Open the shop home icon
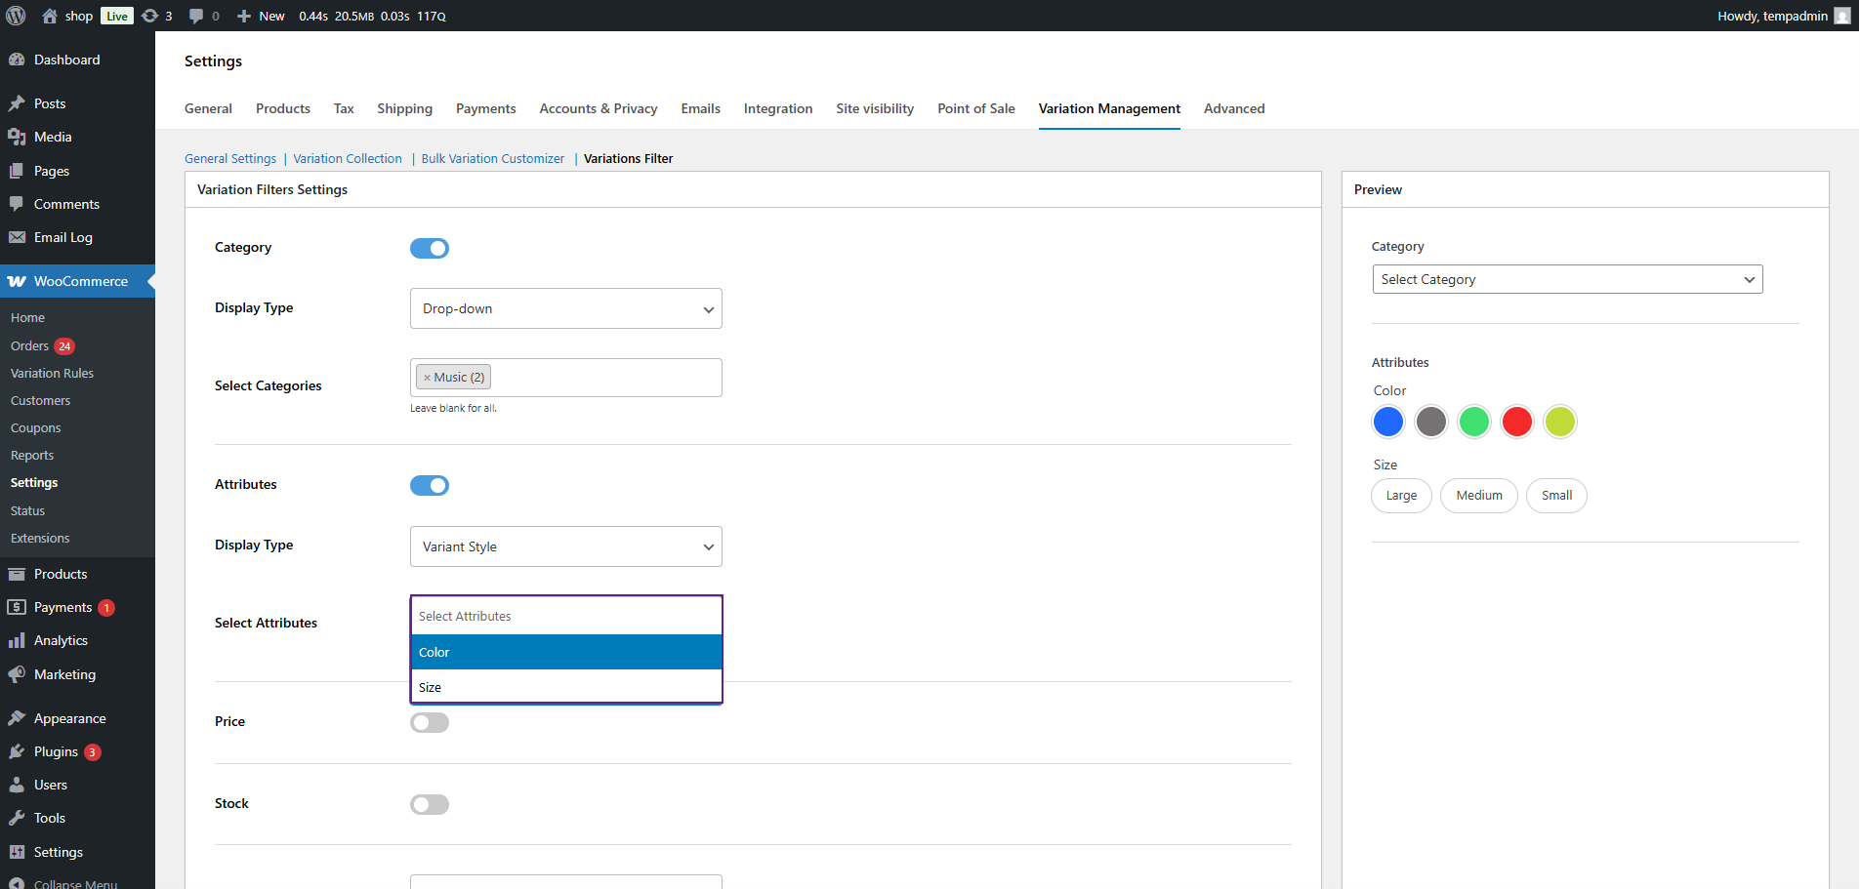 click(x=50, y=16)
